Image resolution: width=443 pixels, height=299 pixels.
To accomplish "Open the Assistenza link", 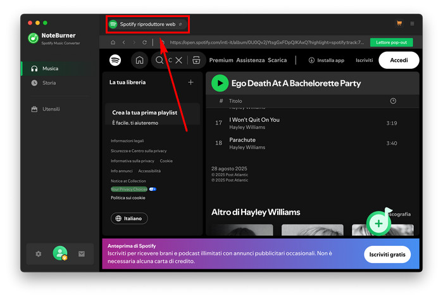I will point(251,60).
